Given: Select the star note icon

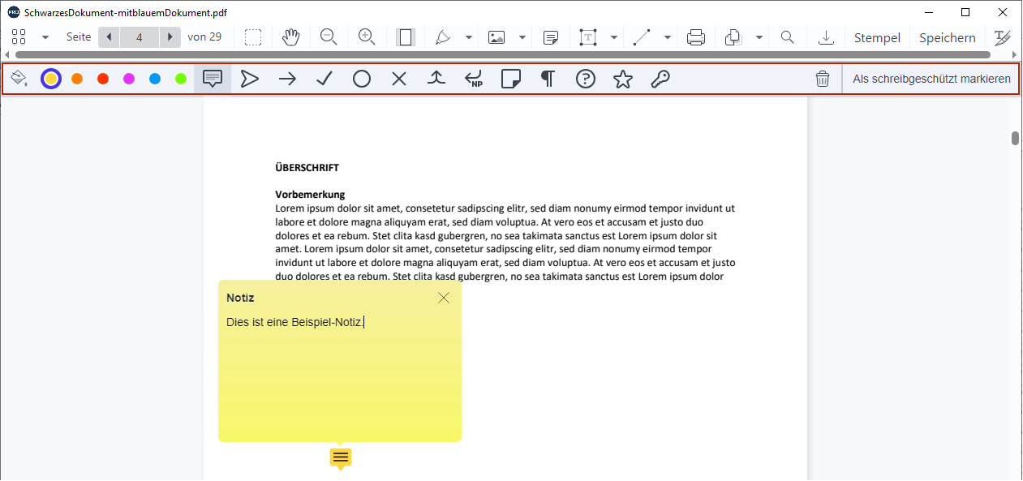Looking at the screenshot, I should (623, 79).
